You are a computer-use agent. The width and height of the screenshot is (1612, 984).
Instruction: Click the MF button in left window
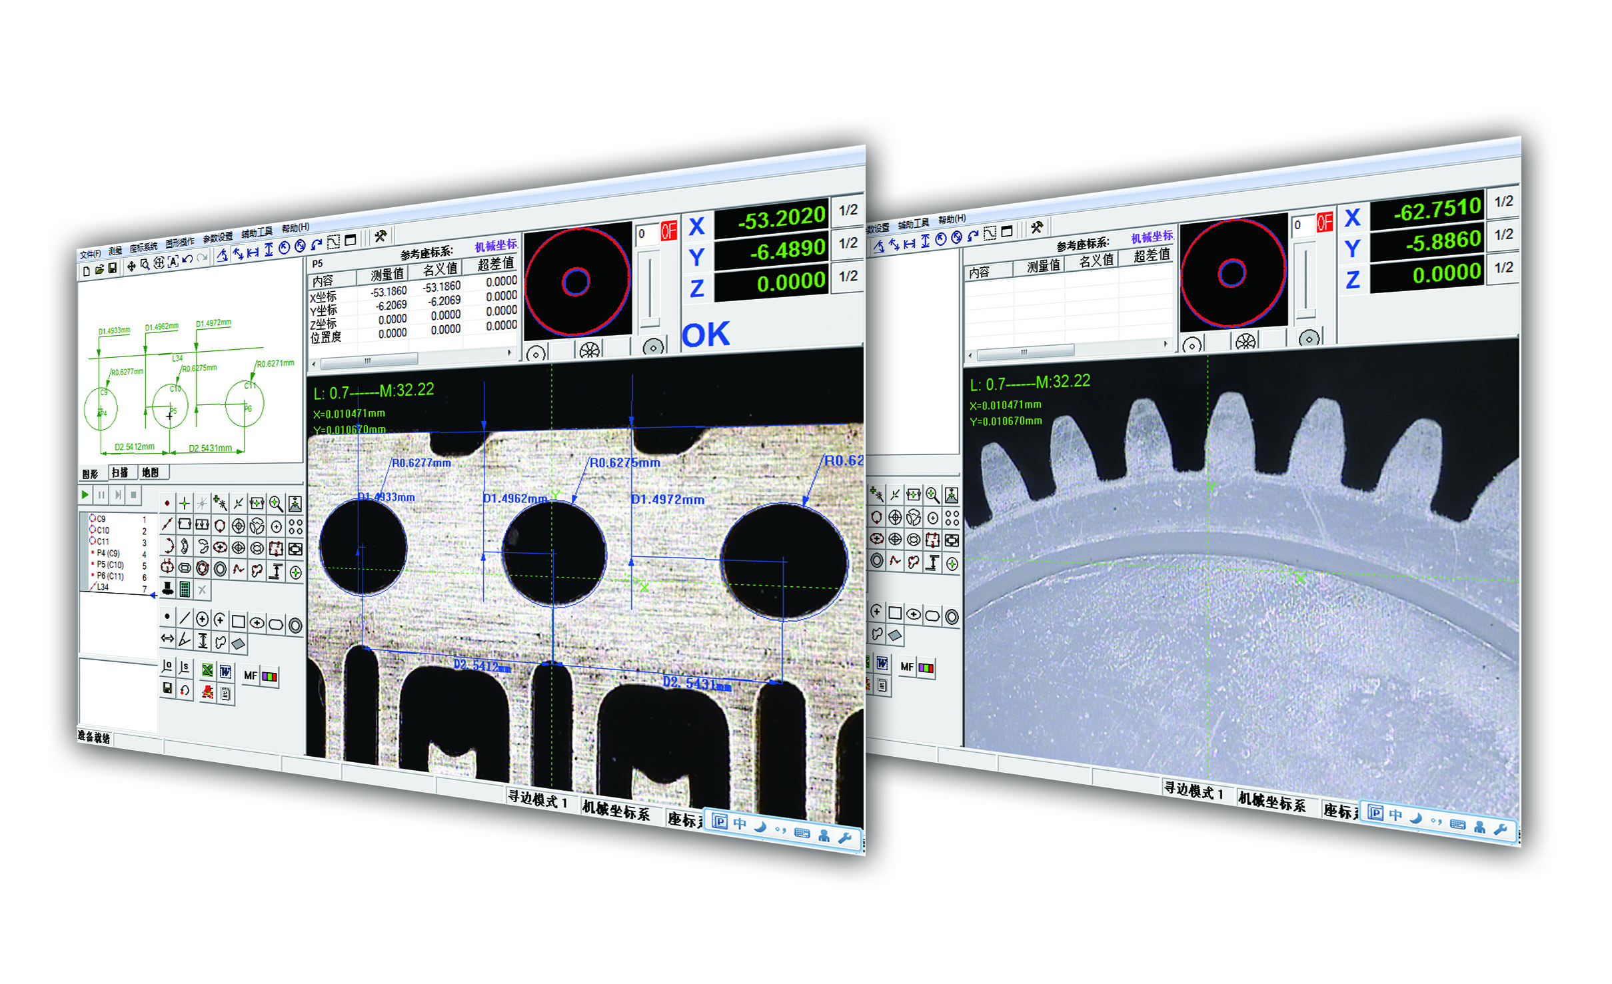[250, 676]
